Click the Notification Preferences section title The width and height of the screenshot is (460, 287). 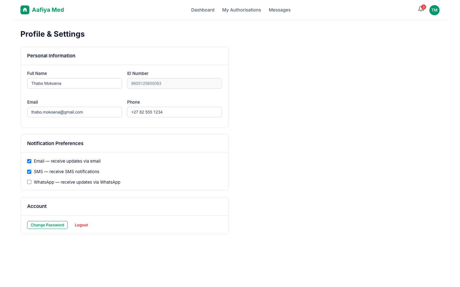[55, 143]
